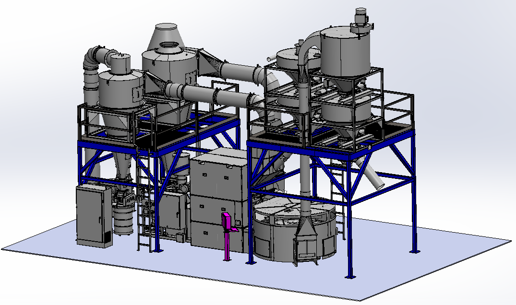Pick the ribbed collection drum beneath left cyclone
This screenshot has width=516, height=305.
[x=124, y=219]
